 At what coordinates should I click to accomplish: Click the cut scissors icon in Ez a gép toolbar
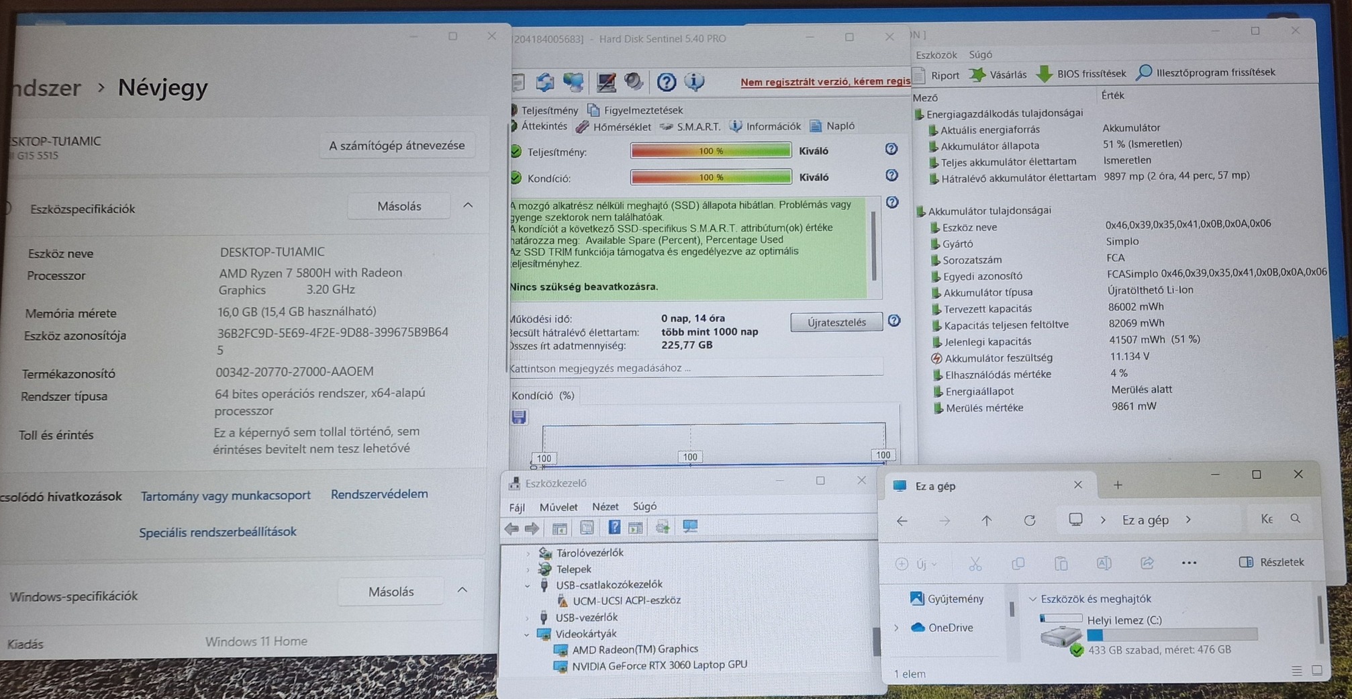(x=975, y=564)
